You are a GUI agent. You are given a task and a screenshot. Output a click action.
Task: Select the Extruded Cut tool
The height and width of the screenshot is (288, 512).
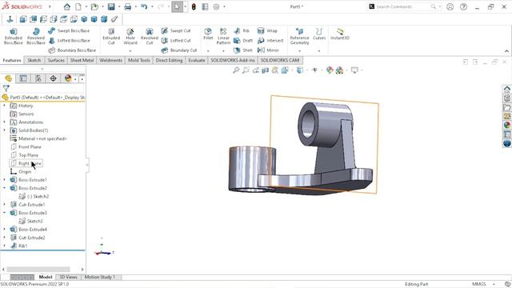111,36
